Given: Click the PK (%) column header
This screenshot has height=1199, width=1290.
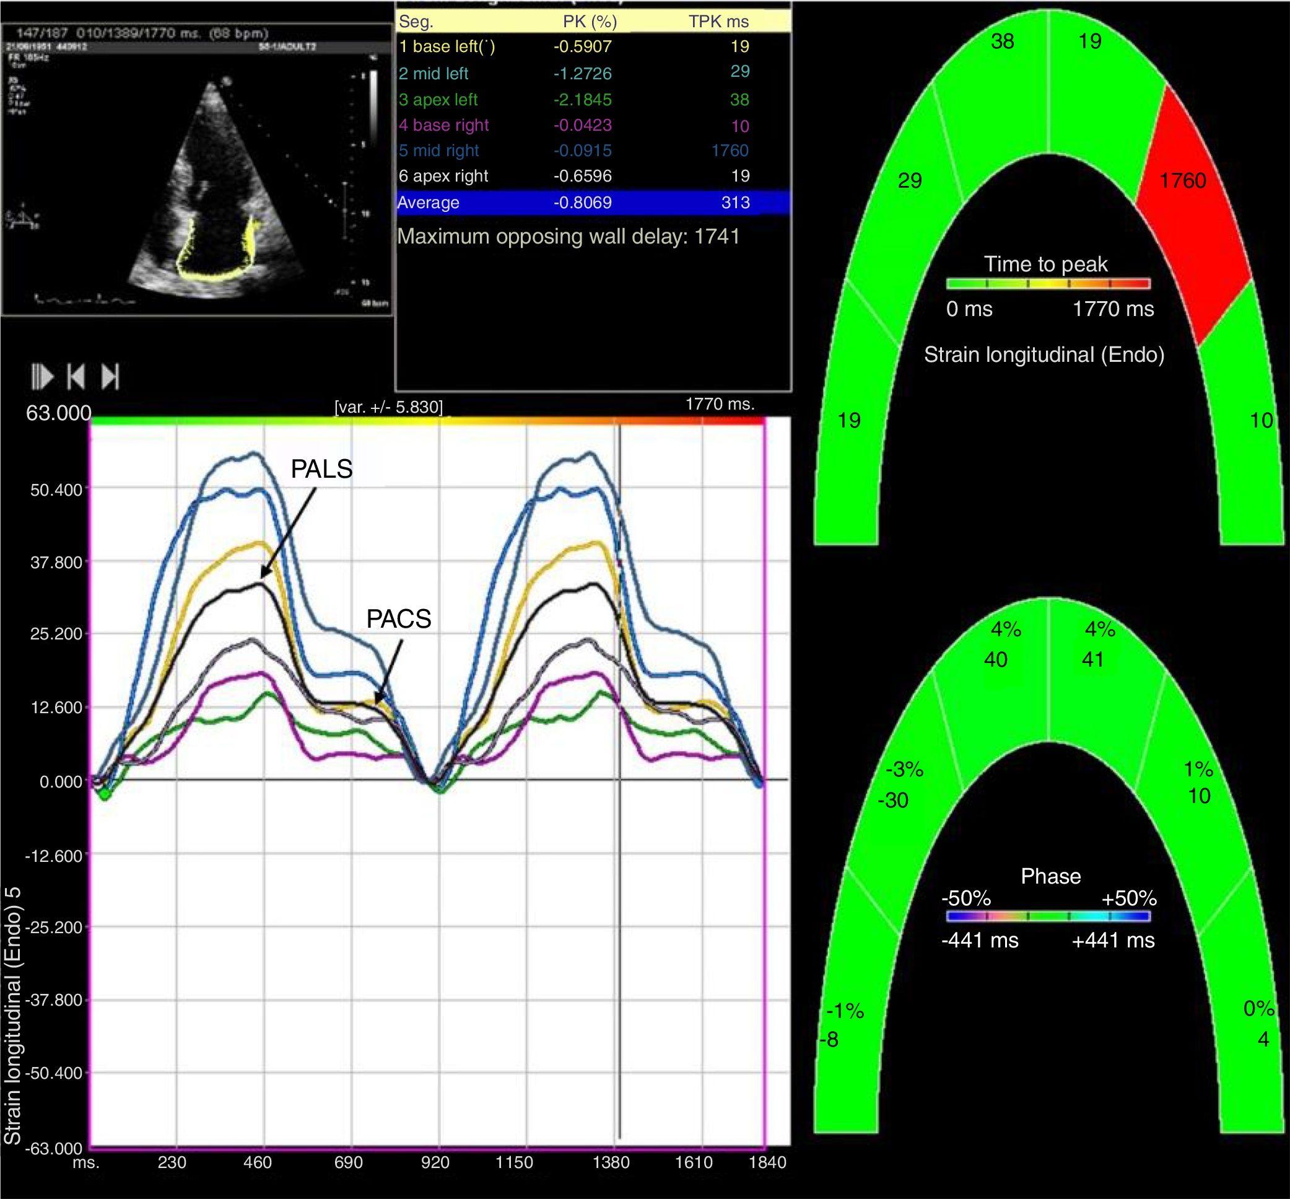Looking at the screenshot, I should [590, 22].
